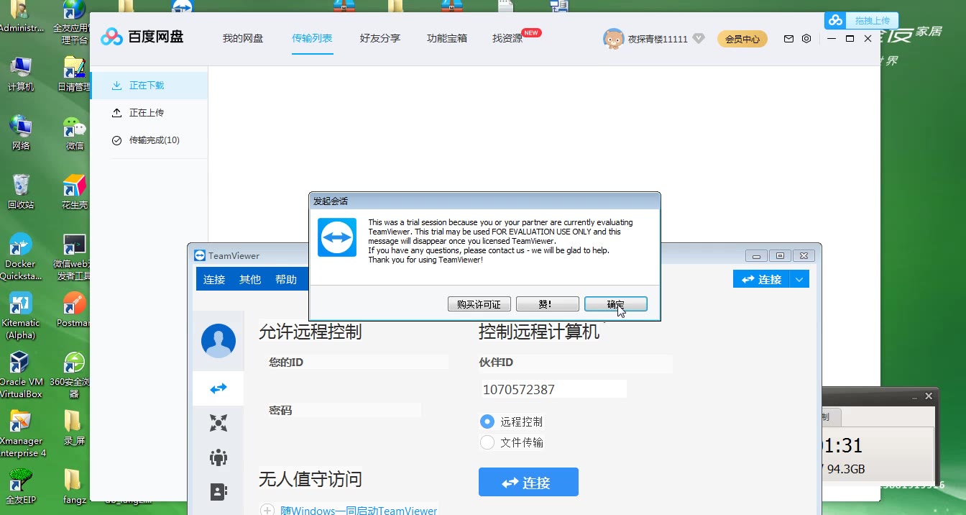
Task: Open TeamViewer 连接 menu
Action: pyautogui.click(x=214, y=280)
